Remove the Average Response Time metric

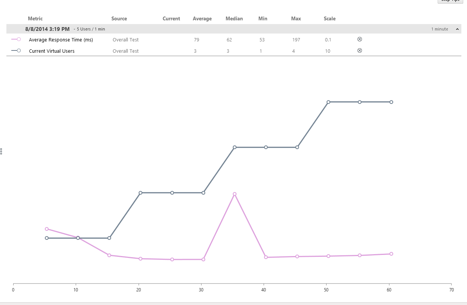click(x=359, y=39)
